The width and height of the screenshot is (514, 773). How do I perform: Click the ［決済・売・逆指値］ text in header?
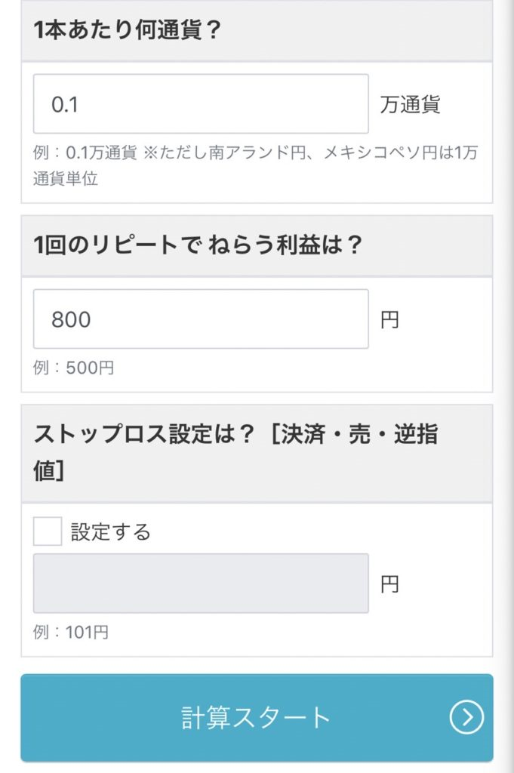pos(355,436)
